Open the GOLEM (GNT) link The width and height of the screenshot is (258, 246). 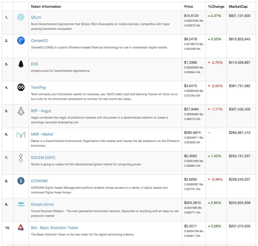43,158
